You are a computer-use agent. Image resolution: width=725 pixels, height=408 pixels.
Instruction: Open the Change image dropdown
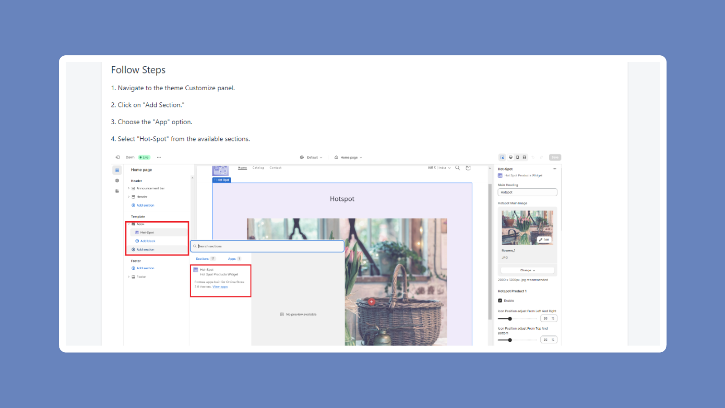[527, 270]
